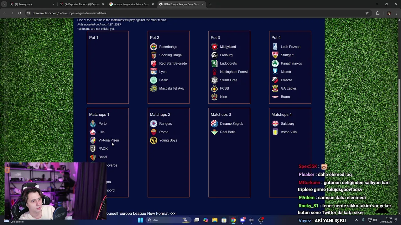Viewport: 401px width, 225px height.
Task: Click the Rangers crest in Matchups 2
Action: pyautogui.click(x=154, y=124)
